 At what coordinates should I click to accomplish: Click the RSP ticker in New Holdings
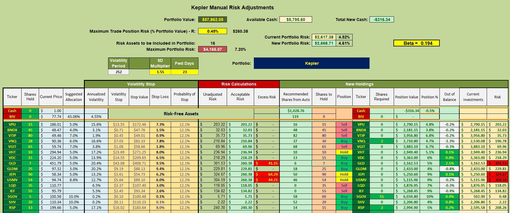coord(361,207)
